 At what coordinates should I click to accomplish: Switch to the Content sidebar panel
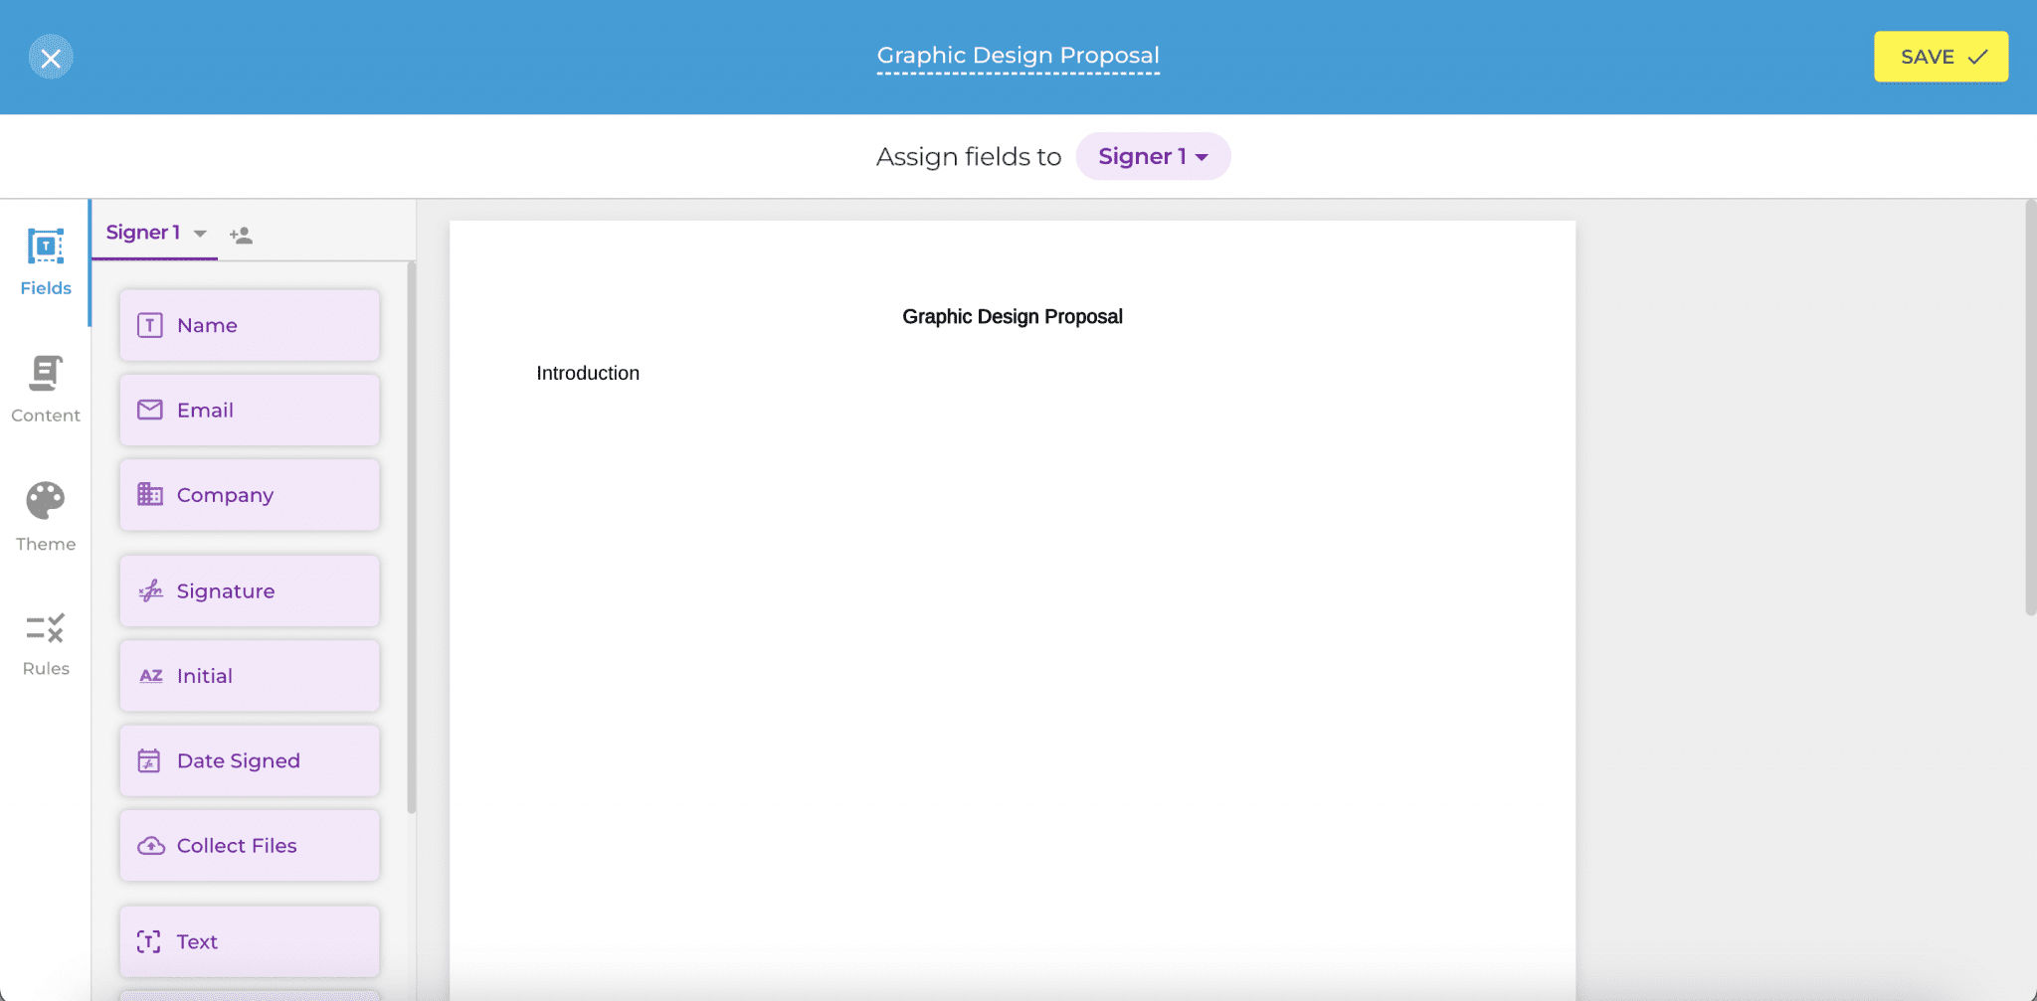(46, 390)
